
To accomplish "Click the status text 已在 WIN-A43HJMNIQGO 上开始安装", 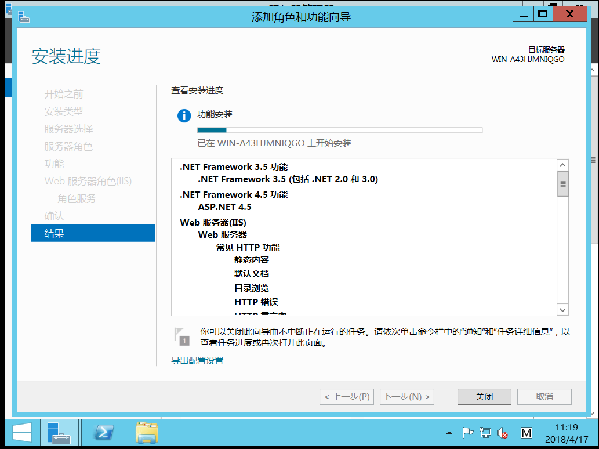I will tap(274, 143).
